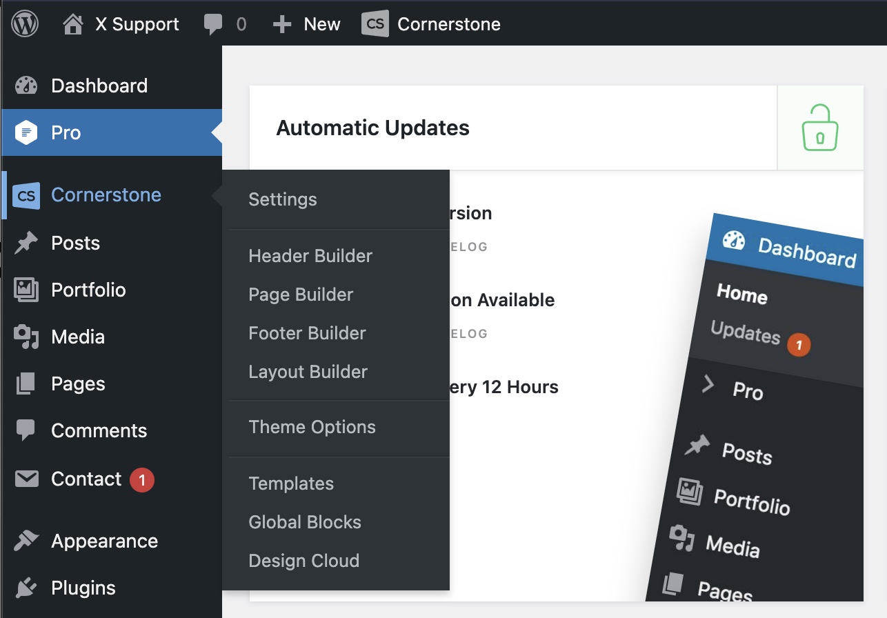Open the X Support home icon
Image resolution: width=887 pixels, height=618 pixels.
pyautogui.click(x=72, y=25)
